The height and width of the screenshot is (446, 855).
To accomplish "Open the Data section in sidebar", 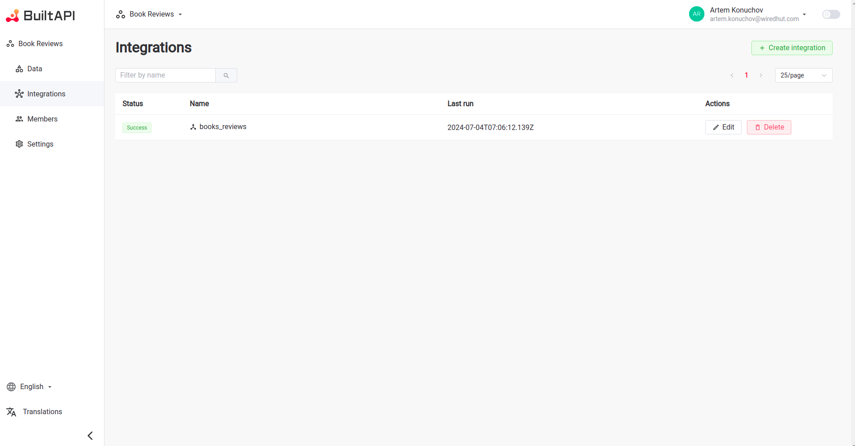I will pyautogui.click(x=52, y=69).
